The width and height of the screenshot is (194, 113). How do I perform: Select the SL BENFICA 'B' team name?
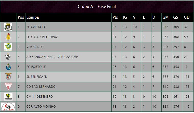38,77
